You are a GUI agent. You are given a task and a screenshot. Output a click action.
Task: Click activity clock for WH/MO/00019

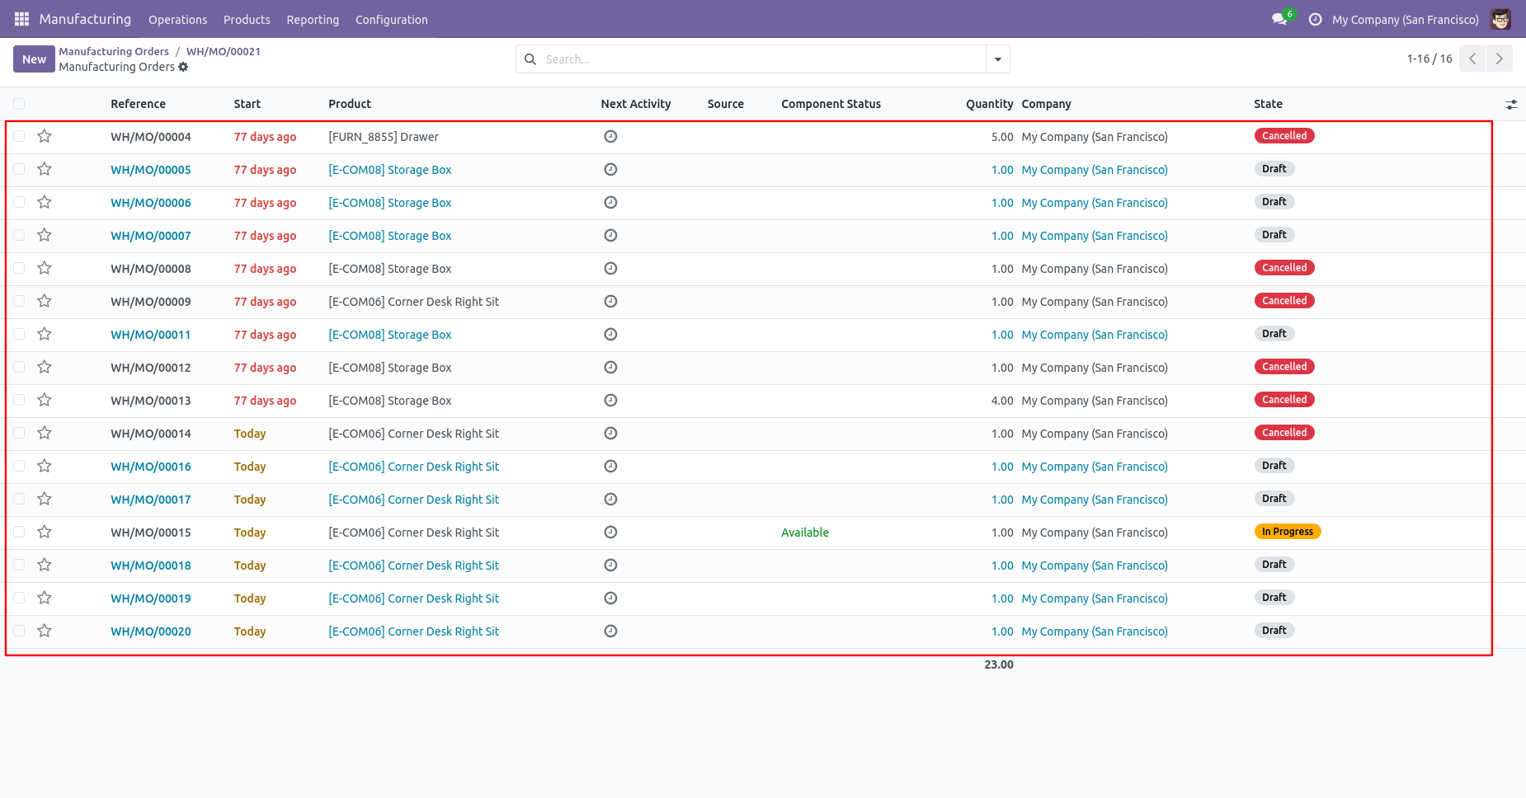point(610,598)
